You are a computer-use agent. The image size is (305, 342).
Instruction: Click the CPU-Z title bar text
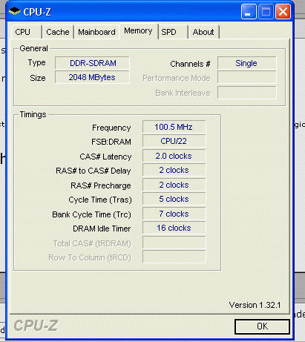[x=37, y=12]
